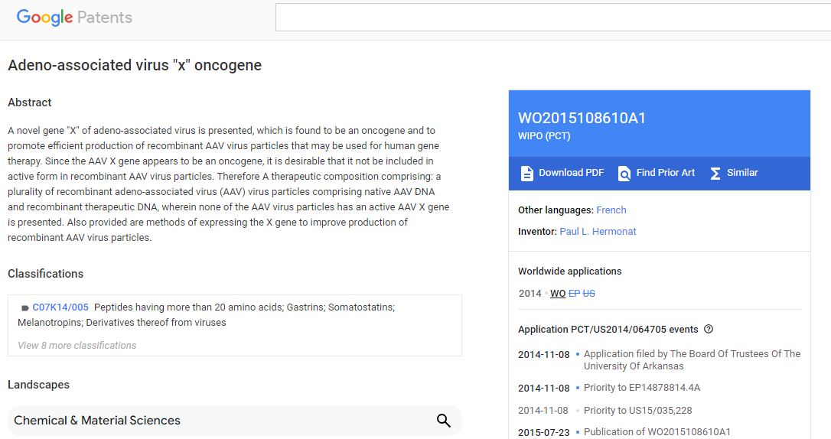This screenshot has height=439, width=831.
Task: Click the 2014 year label under Worldwide applications
Action: (x=530, y=294)
